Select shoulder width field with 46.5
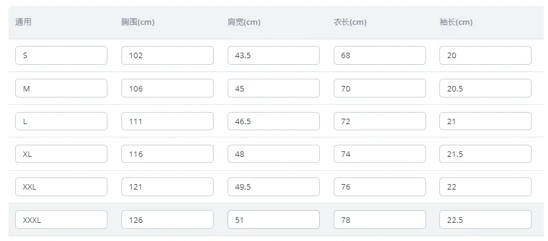Viewport: 548px width, 241px height. click(274, 121)
